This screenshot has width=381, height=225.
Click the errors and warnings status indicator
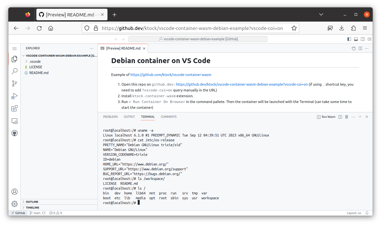pyautogui.click(x=56, y=213)
